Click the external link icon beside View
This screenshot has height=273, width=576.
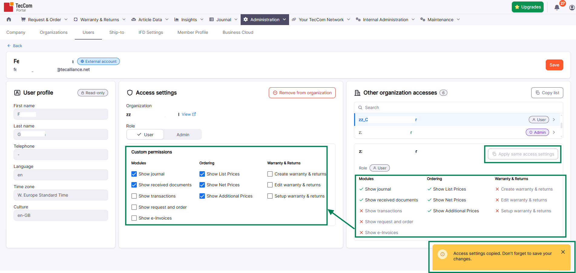pyautogui.click(x=194, y=114)
